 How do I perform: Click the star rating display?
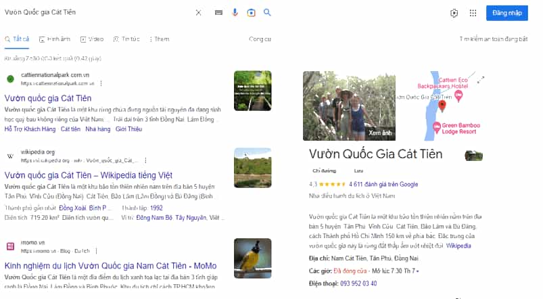point(332,185)
